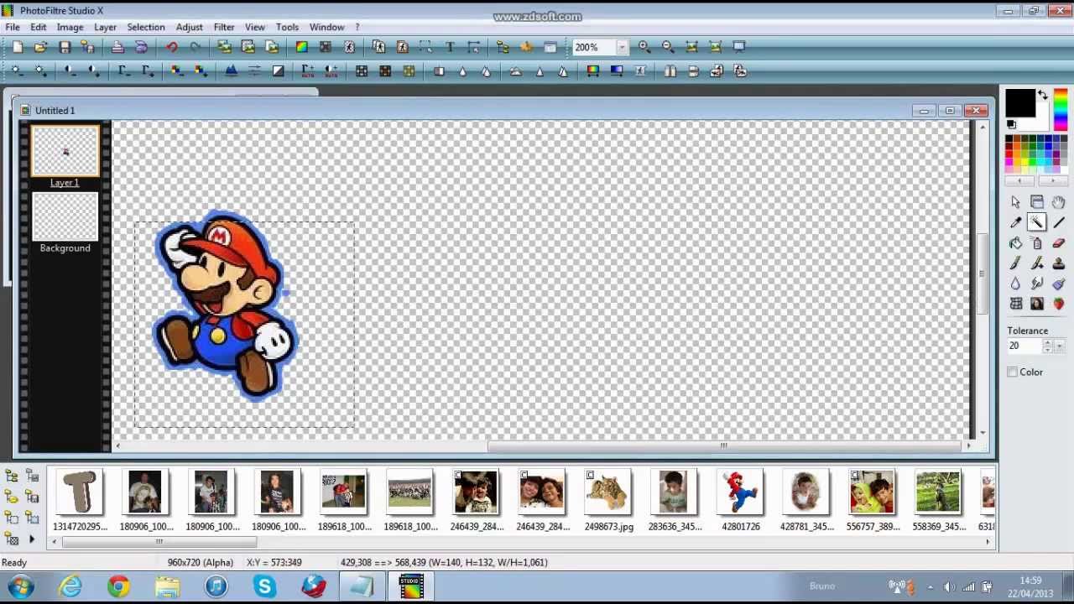Select the Text tool on the top toolbar

450,47
